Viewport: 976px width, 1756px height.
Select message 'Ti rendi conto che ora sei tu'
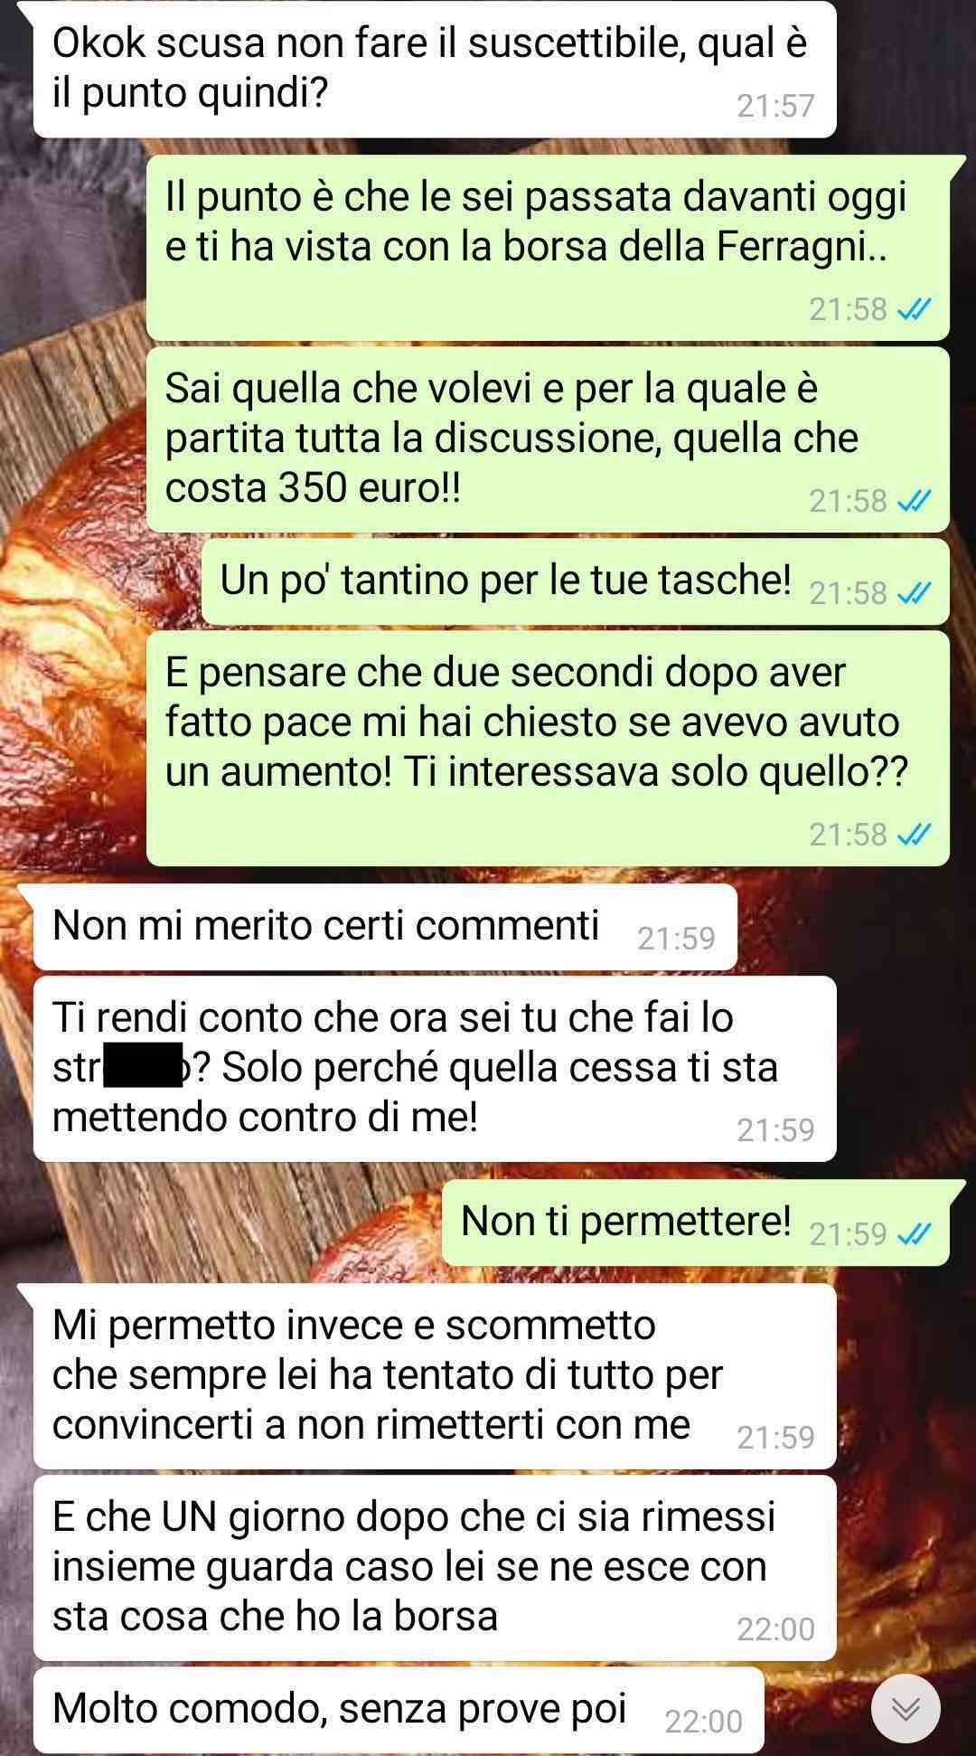435,1069
